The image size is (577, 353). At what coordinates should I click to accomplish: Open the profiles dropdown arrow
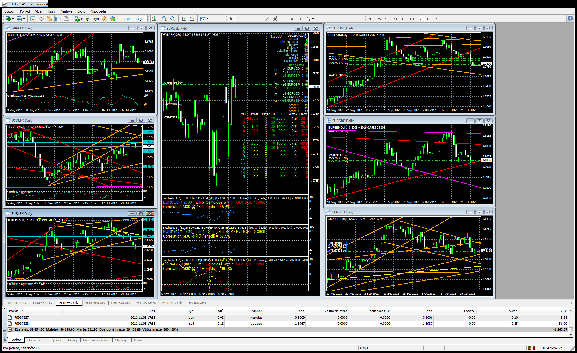[x=24, y=19]
